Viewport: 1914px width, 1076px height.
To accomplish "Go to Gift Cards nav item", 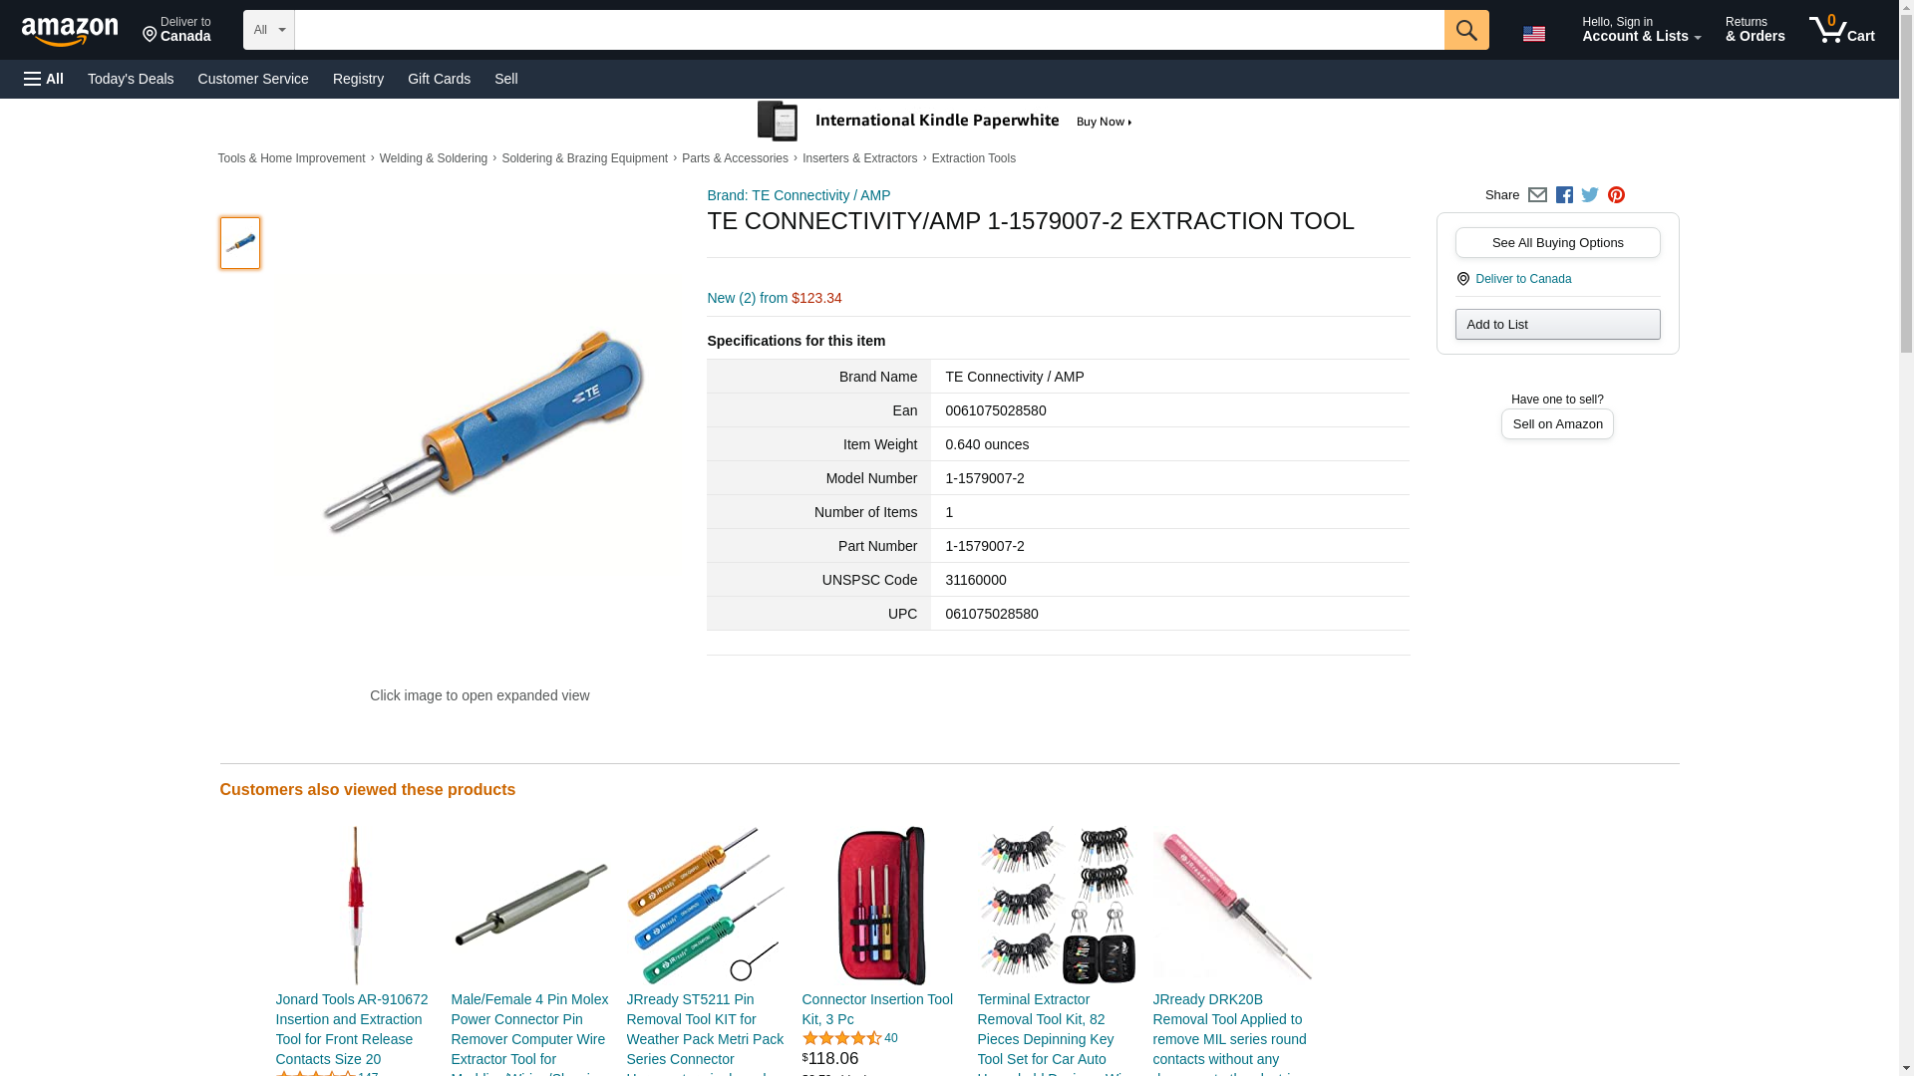I will coord(439,79).
